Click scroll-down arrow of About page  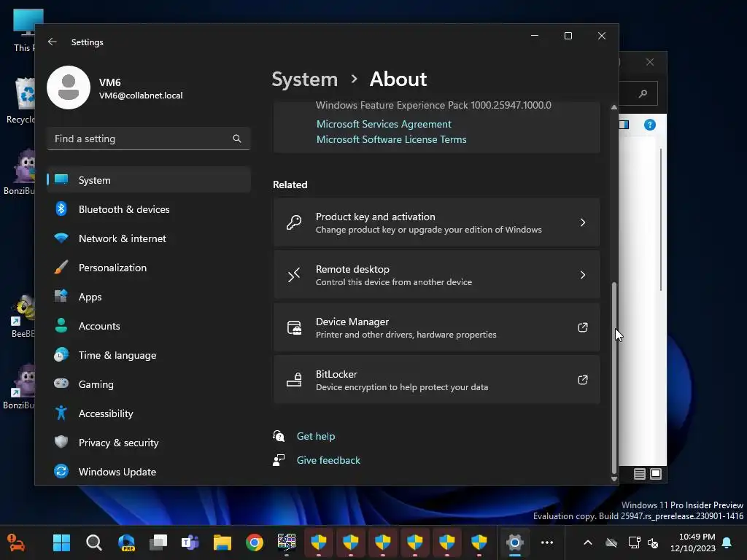tap(614, 479)
